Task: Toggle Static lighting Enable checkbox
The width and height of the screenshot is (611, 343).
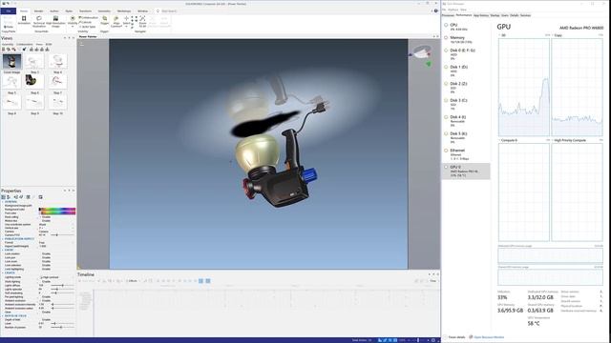Action: point(40,282)
